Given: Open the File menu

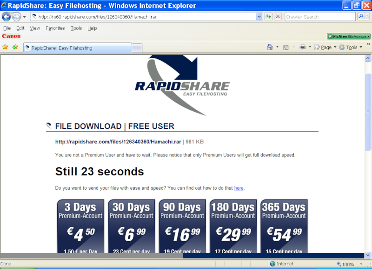Looking at the screenshot, I should pyautogui.click(x=7, y=28).
